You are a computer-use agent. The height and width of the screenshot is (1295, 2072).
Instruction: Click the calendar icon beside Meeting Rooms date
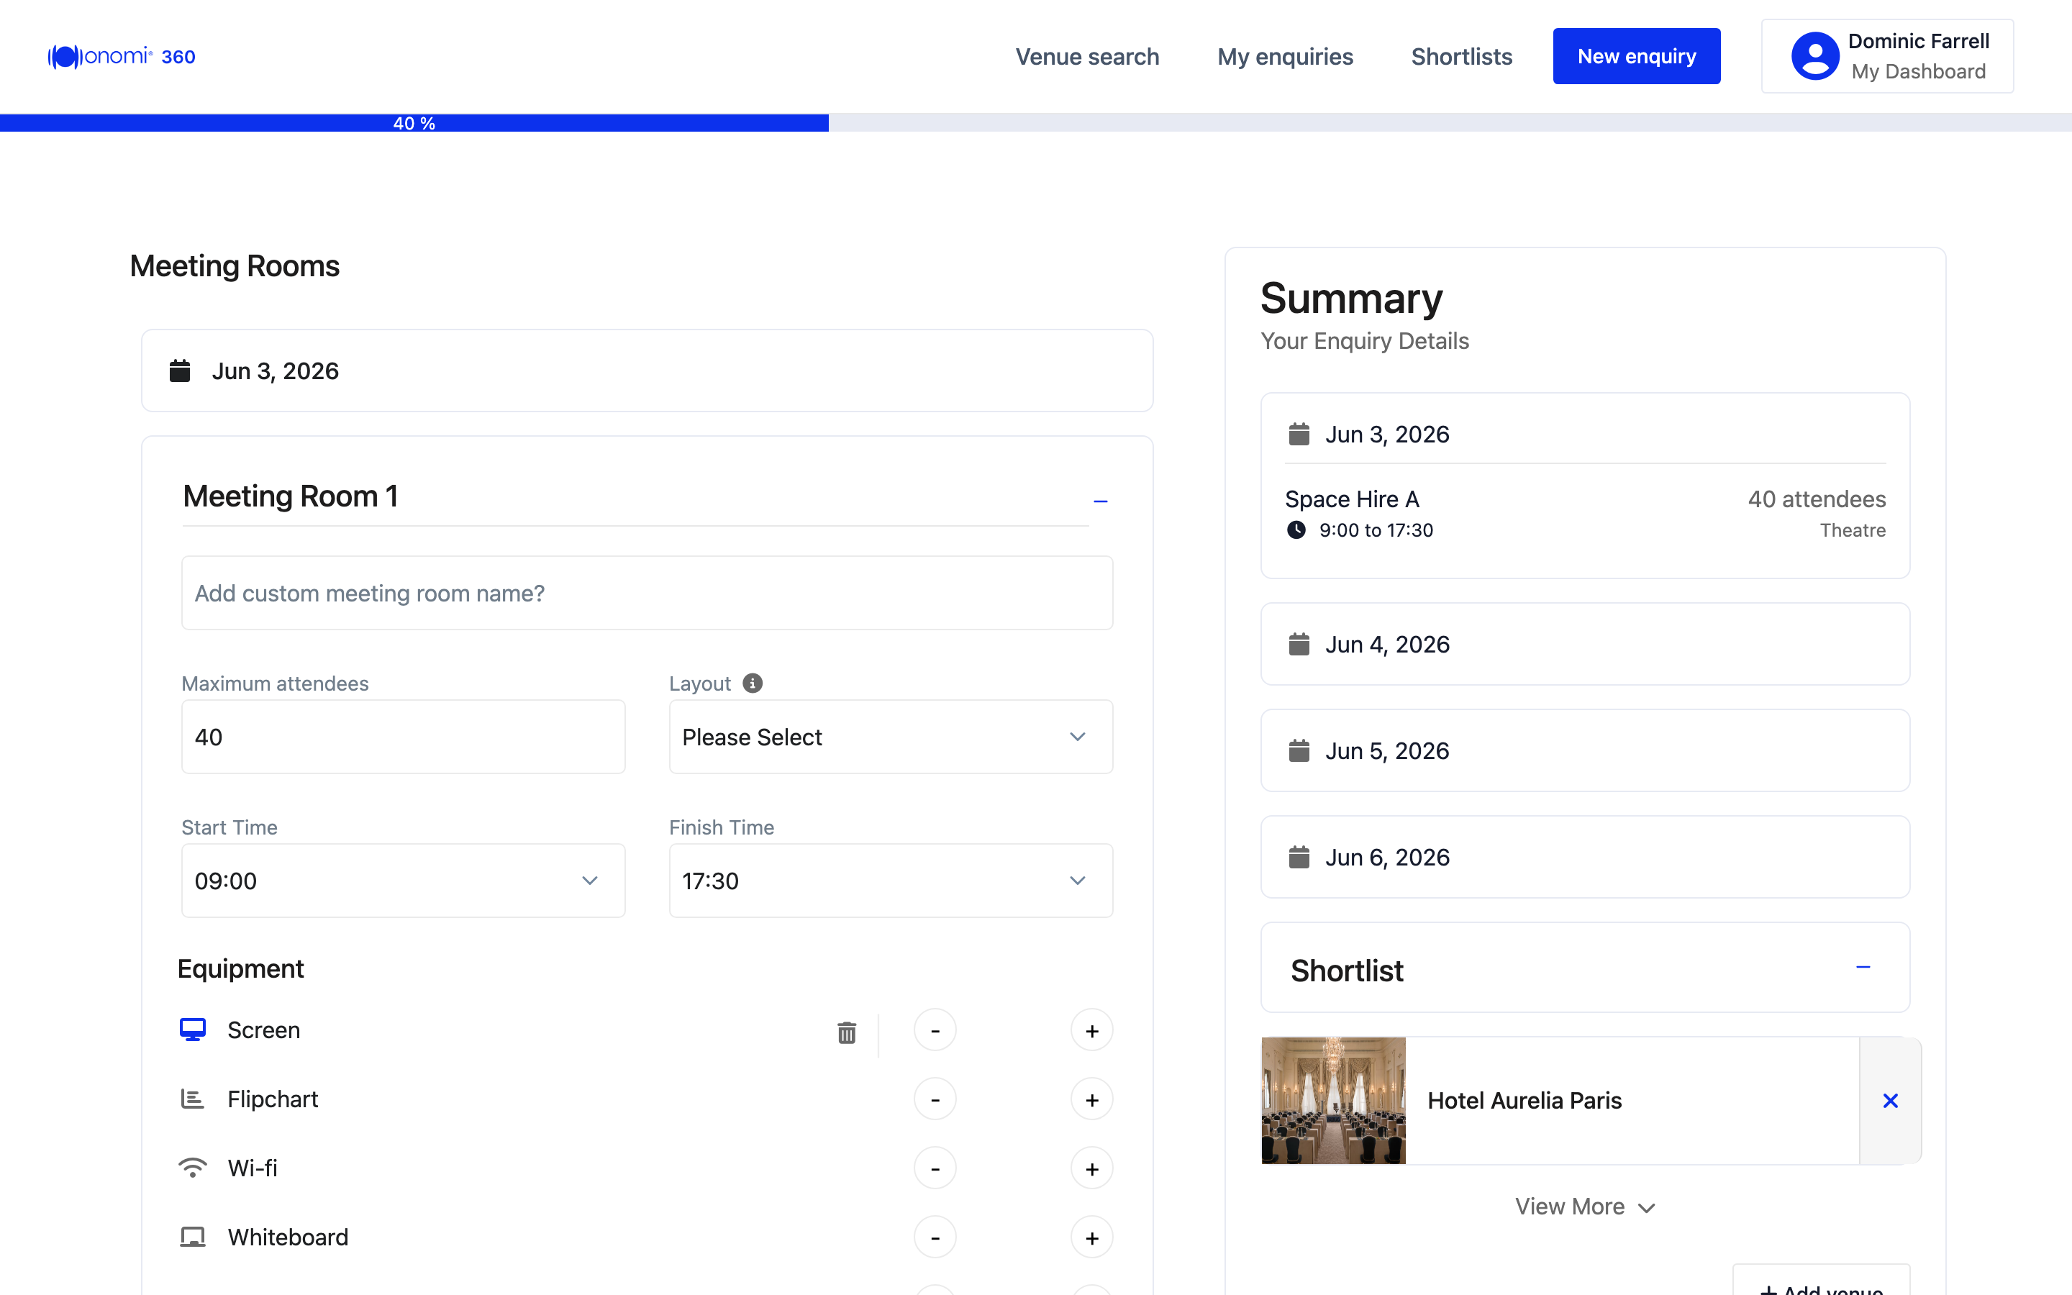[180, 371]
